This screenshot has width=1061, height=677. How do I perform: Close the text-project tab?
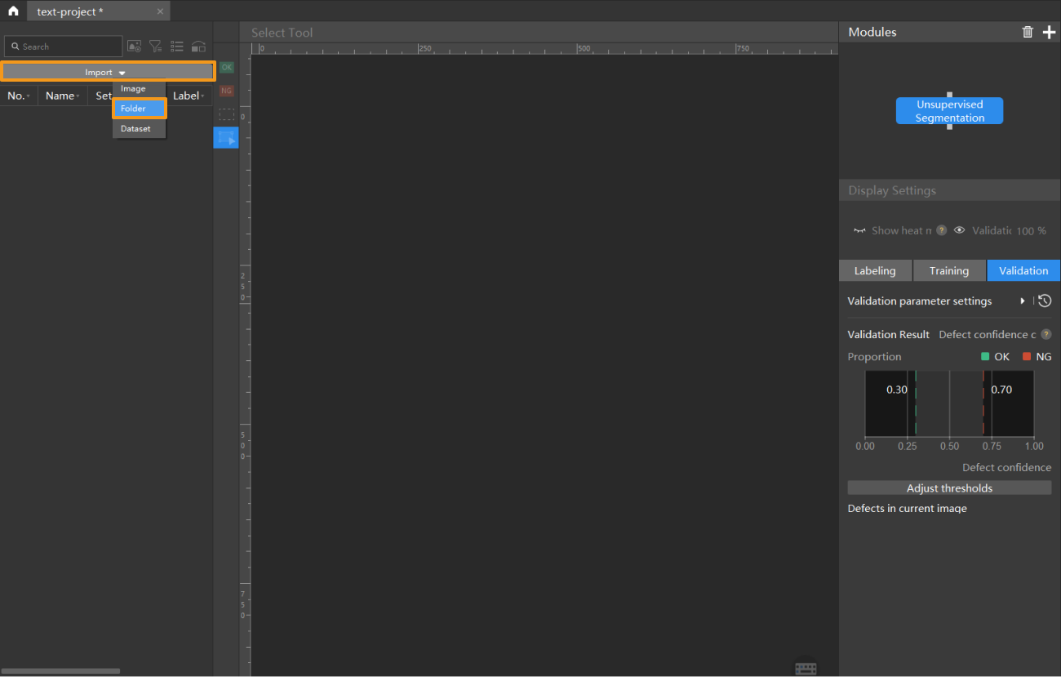[160, 11]
